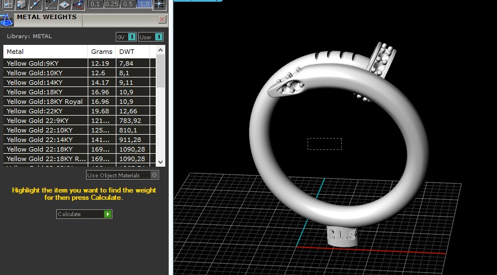Click the grid intersection snap icon
Viewport: 497px width, 275px height.
[x=160, y=4]
